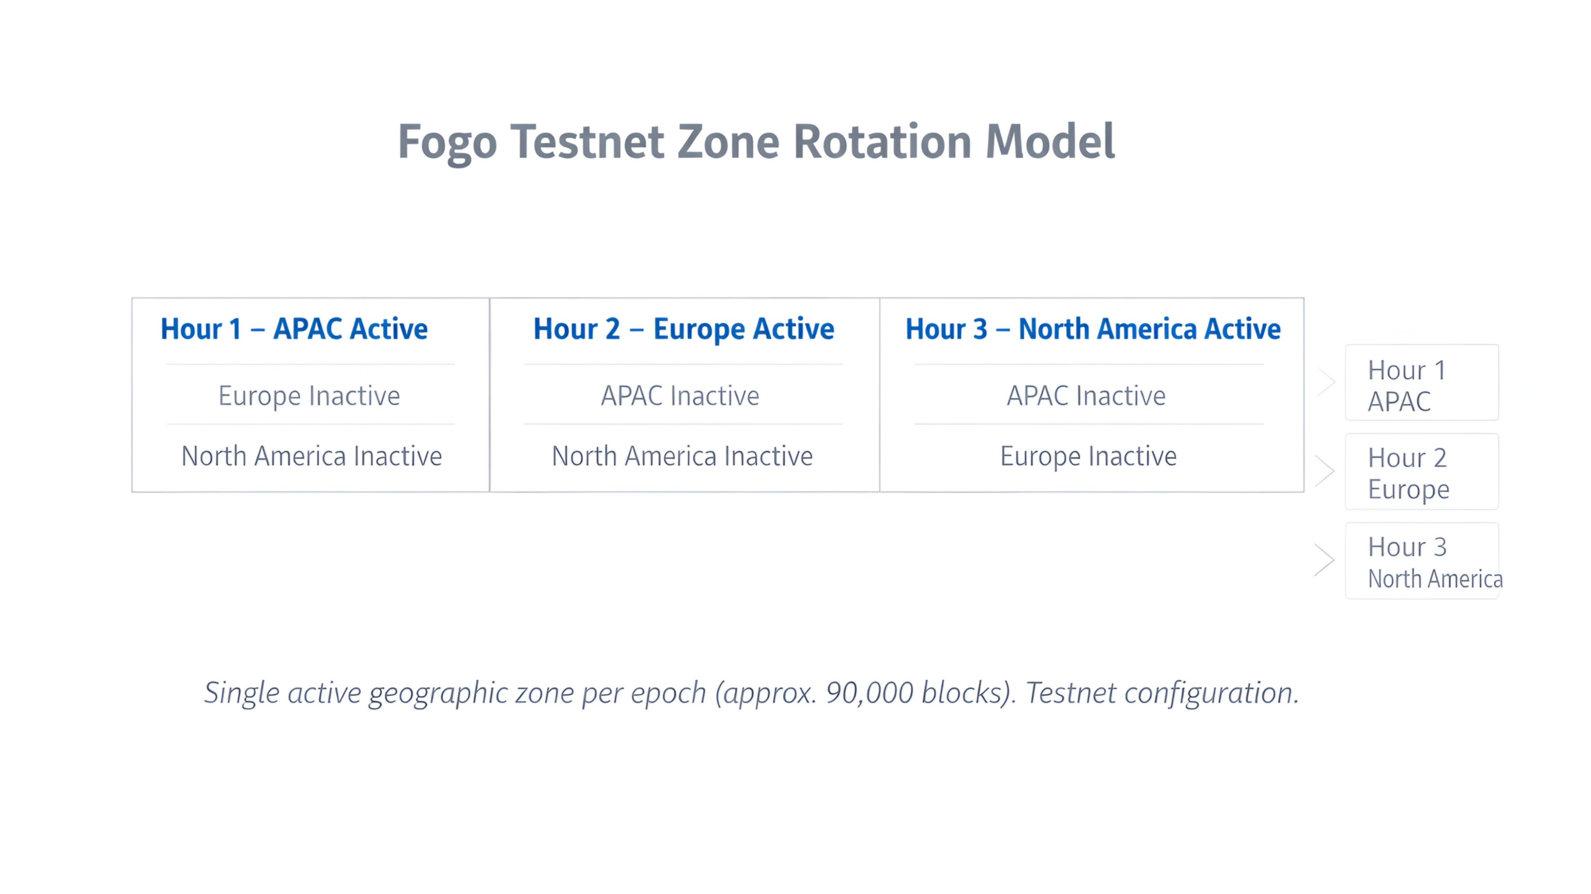The width and height of the screenshot is (1591, 894).
Task: Click the italic caption about 90,000 blocks
Action: [752, 693]
